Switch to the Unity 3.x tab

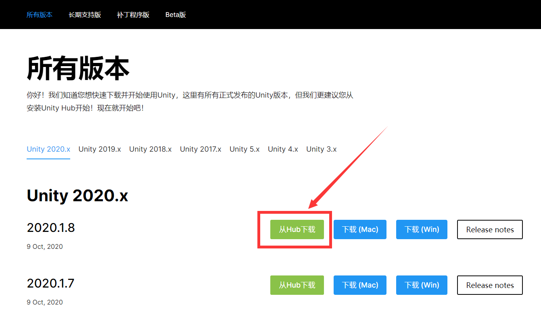tap(321, 149)
